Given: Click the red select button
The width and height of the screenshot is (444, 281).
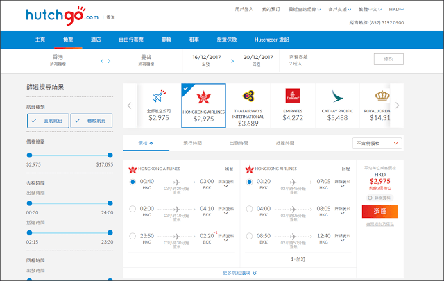Looking at the screenshot, I should 379,212.
